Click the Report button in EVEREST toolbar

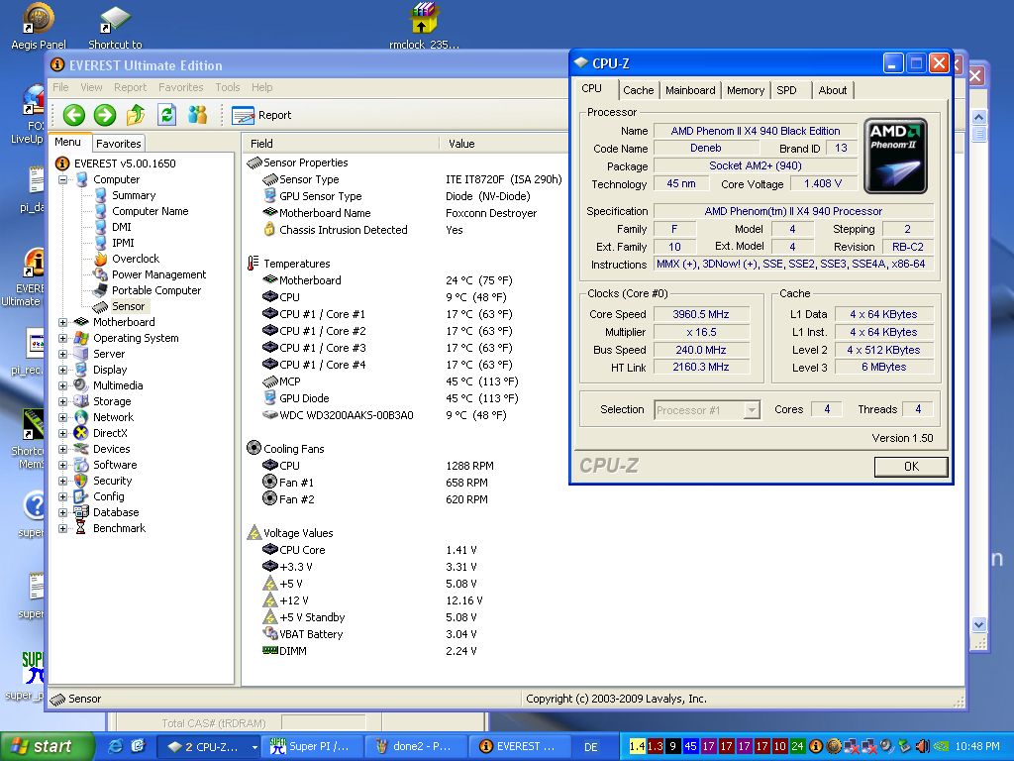[x=261, y=115]
